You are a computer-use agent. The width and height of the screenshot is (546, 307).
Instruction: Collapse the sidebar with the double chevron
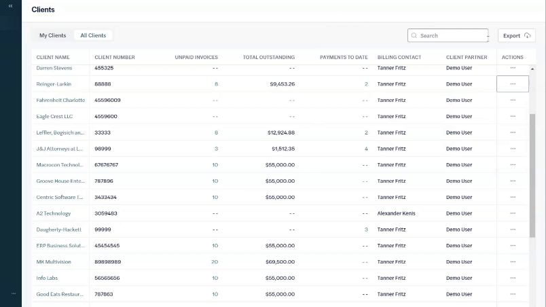click(x=10, y=6)
